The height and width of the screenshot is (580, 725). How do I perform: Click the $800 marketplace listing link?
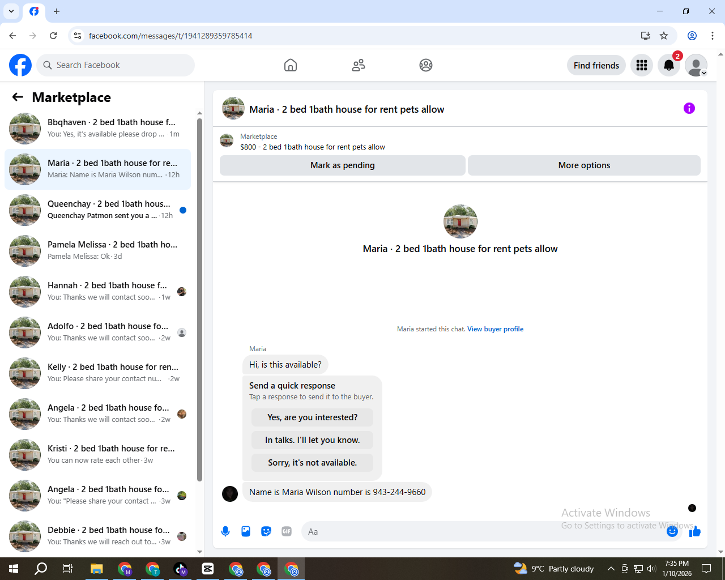[x=313, y=147]
